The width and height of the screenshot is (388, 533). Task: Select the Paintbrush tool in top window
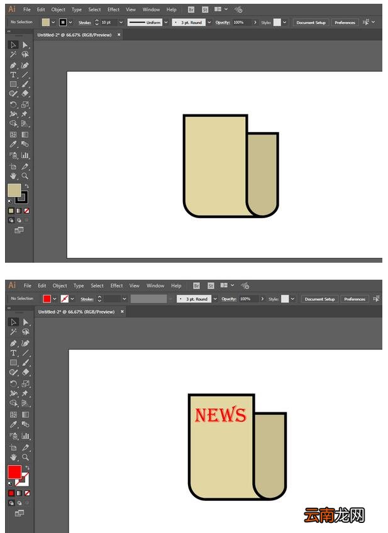click(25, 84)
